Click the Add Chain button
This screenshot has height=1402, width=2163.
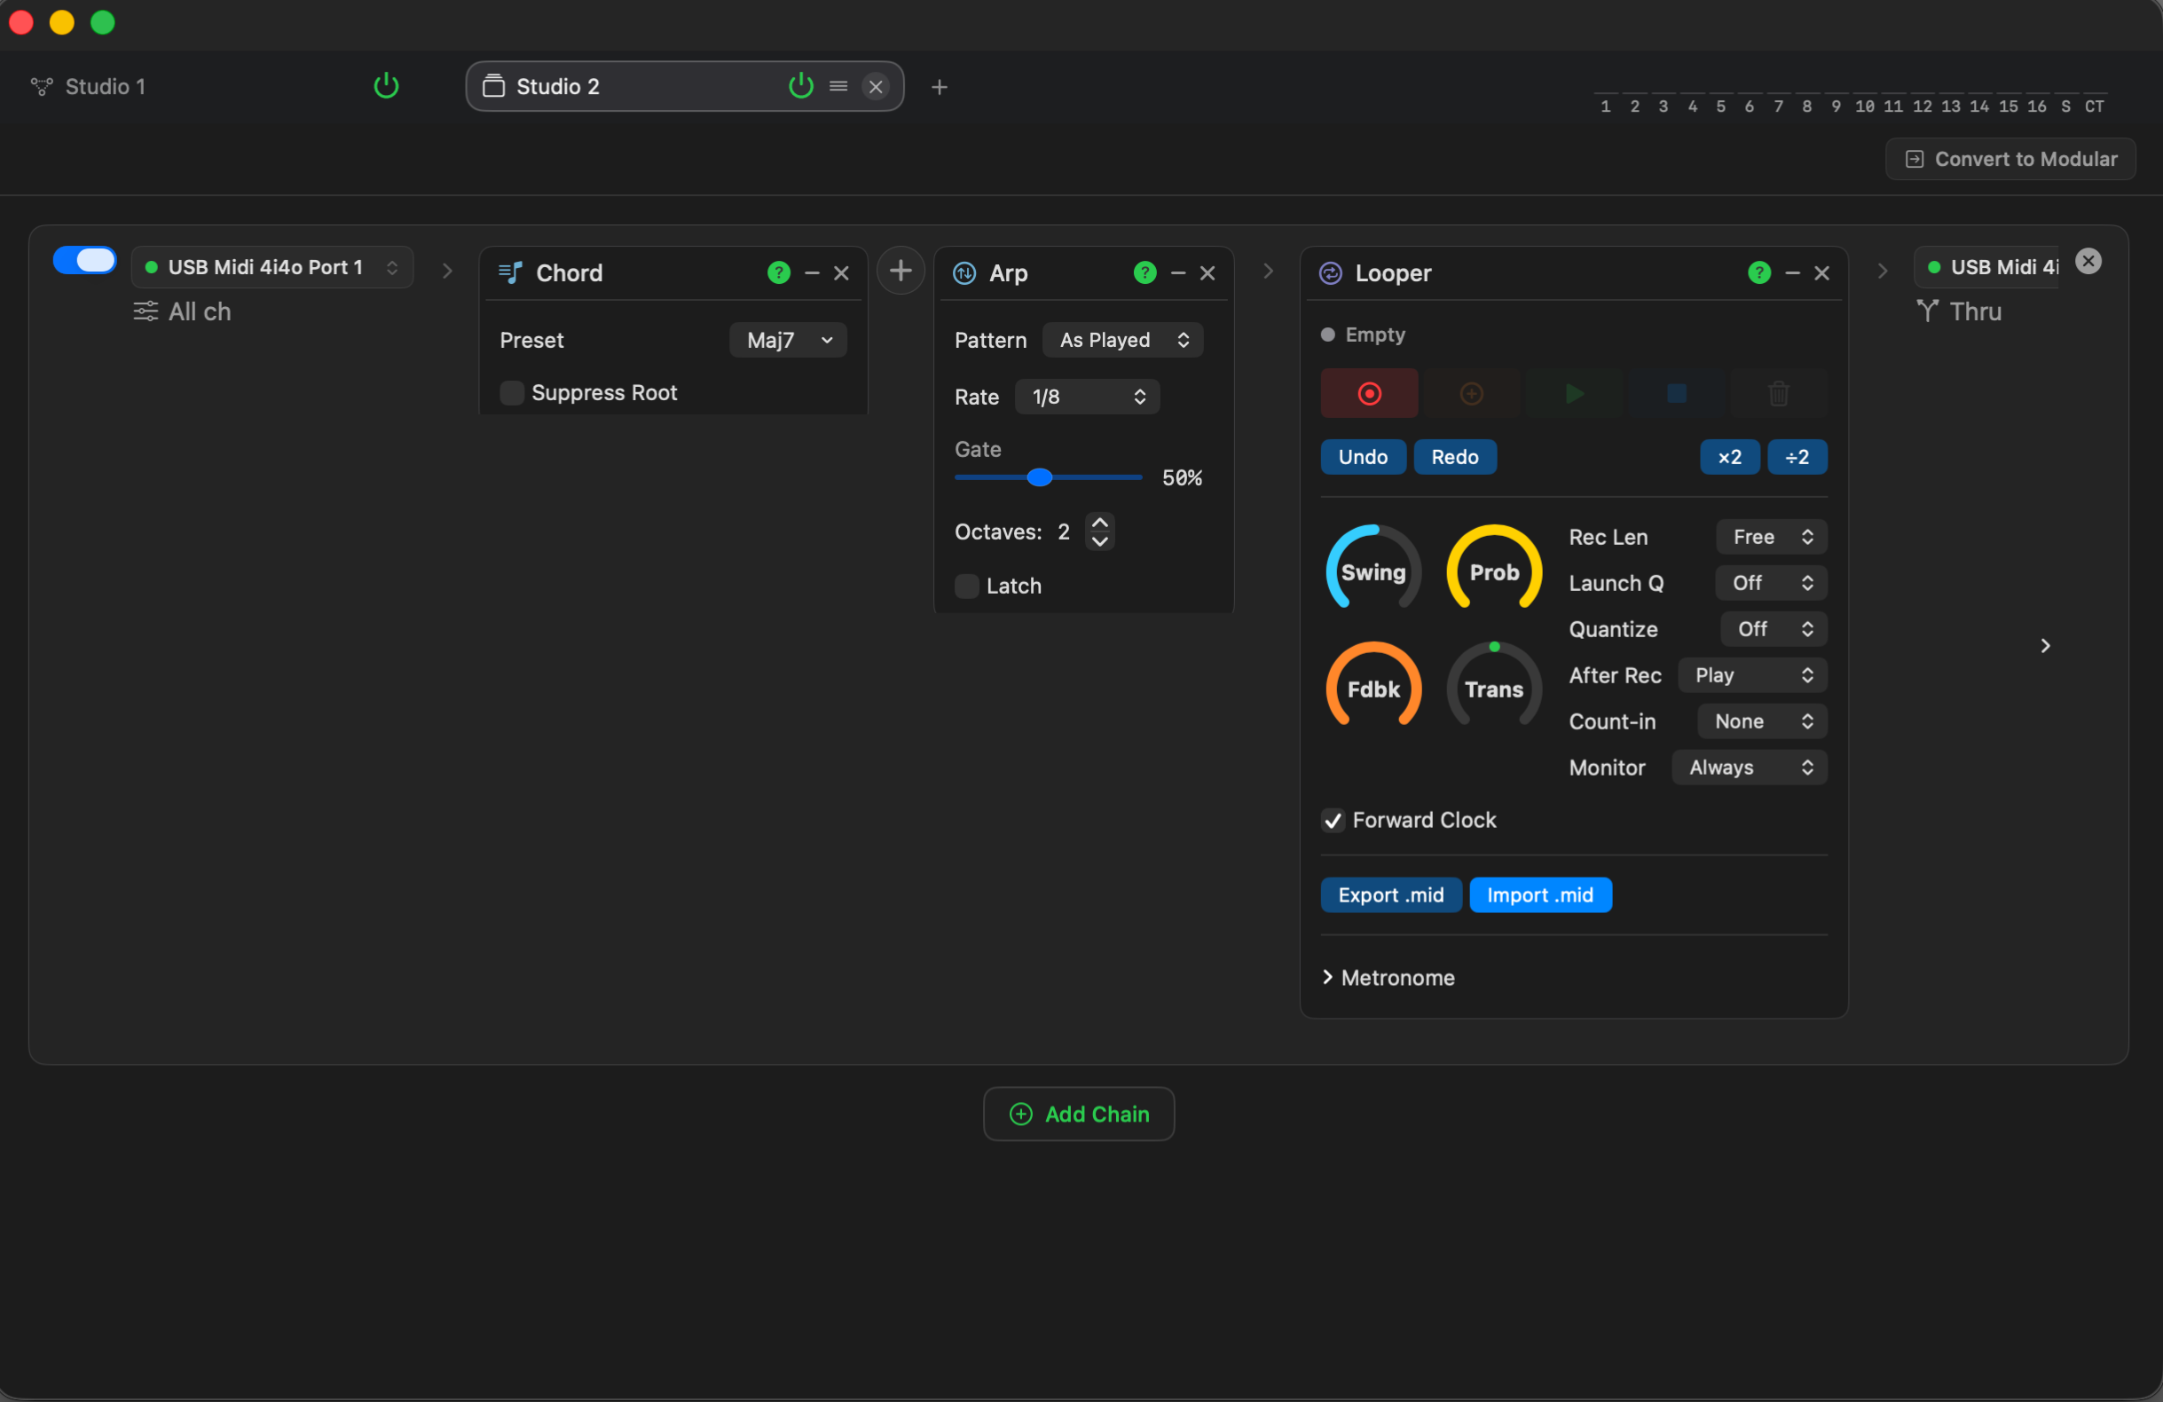[x=1078, y=1114]
